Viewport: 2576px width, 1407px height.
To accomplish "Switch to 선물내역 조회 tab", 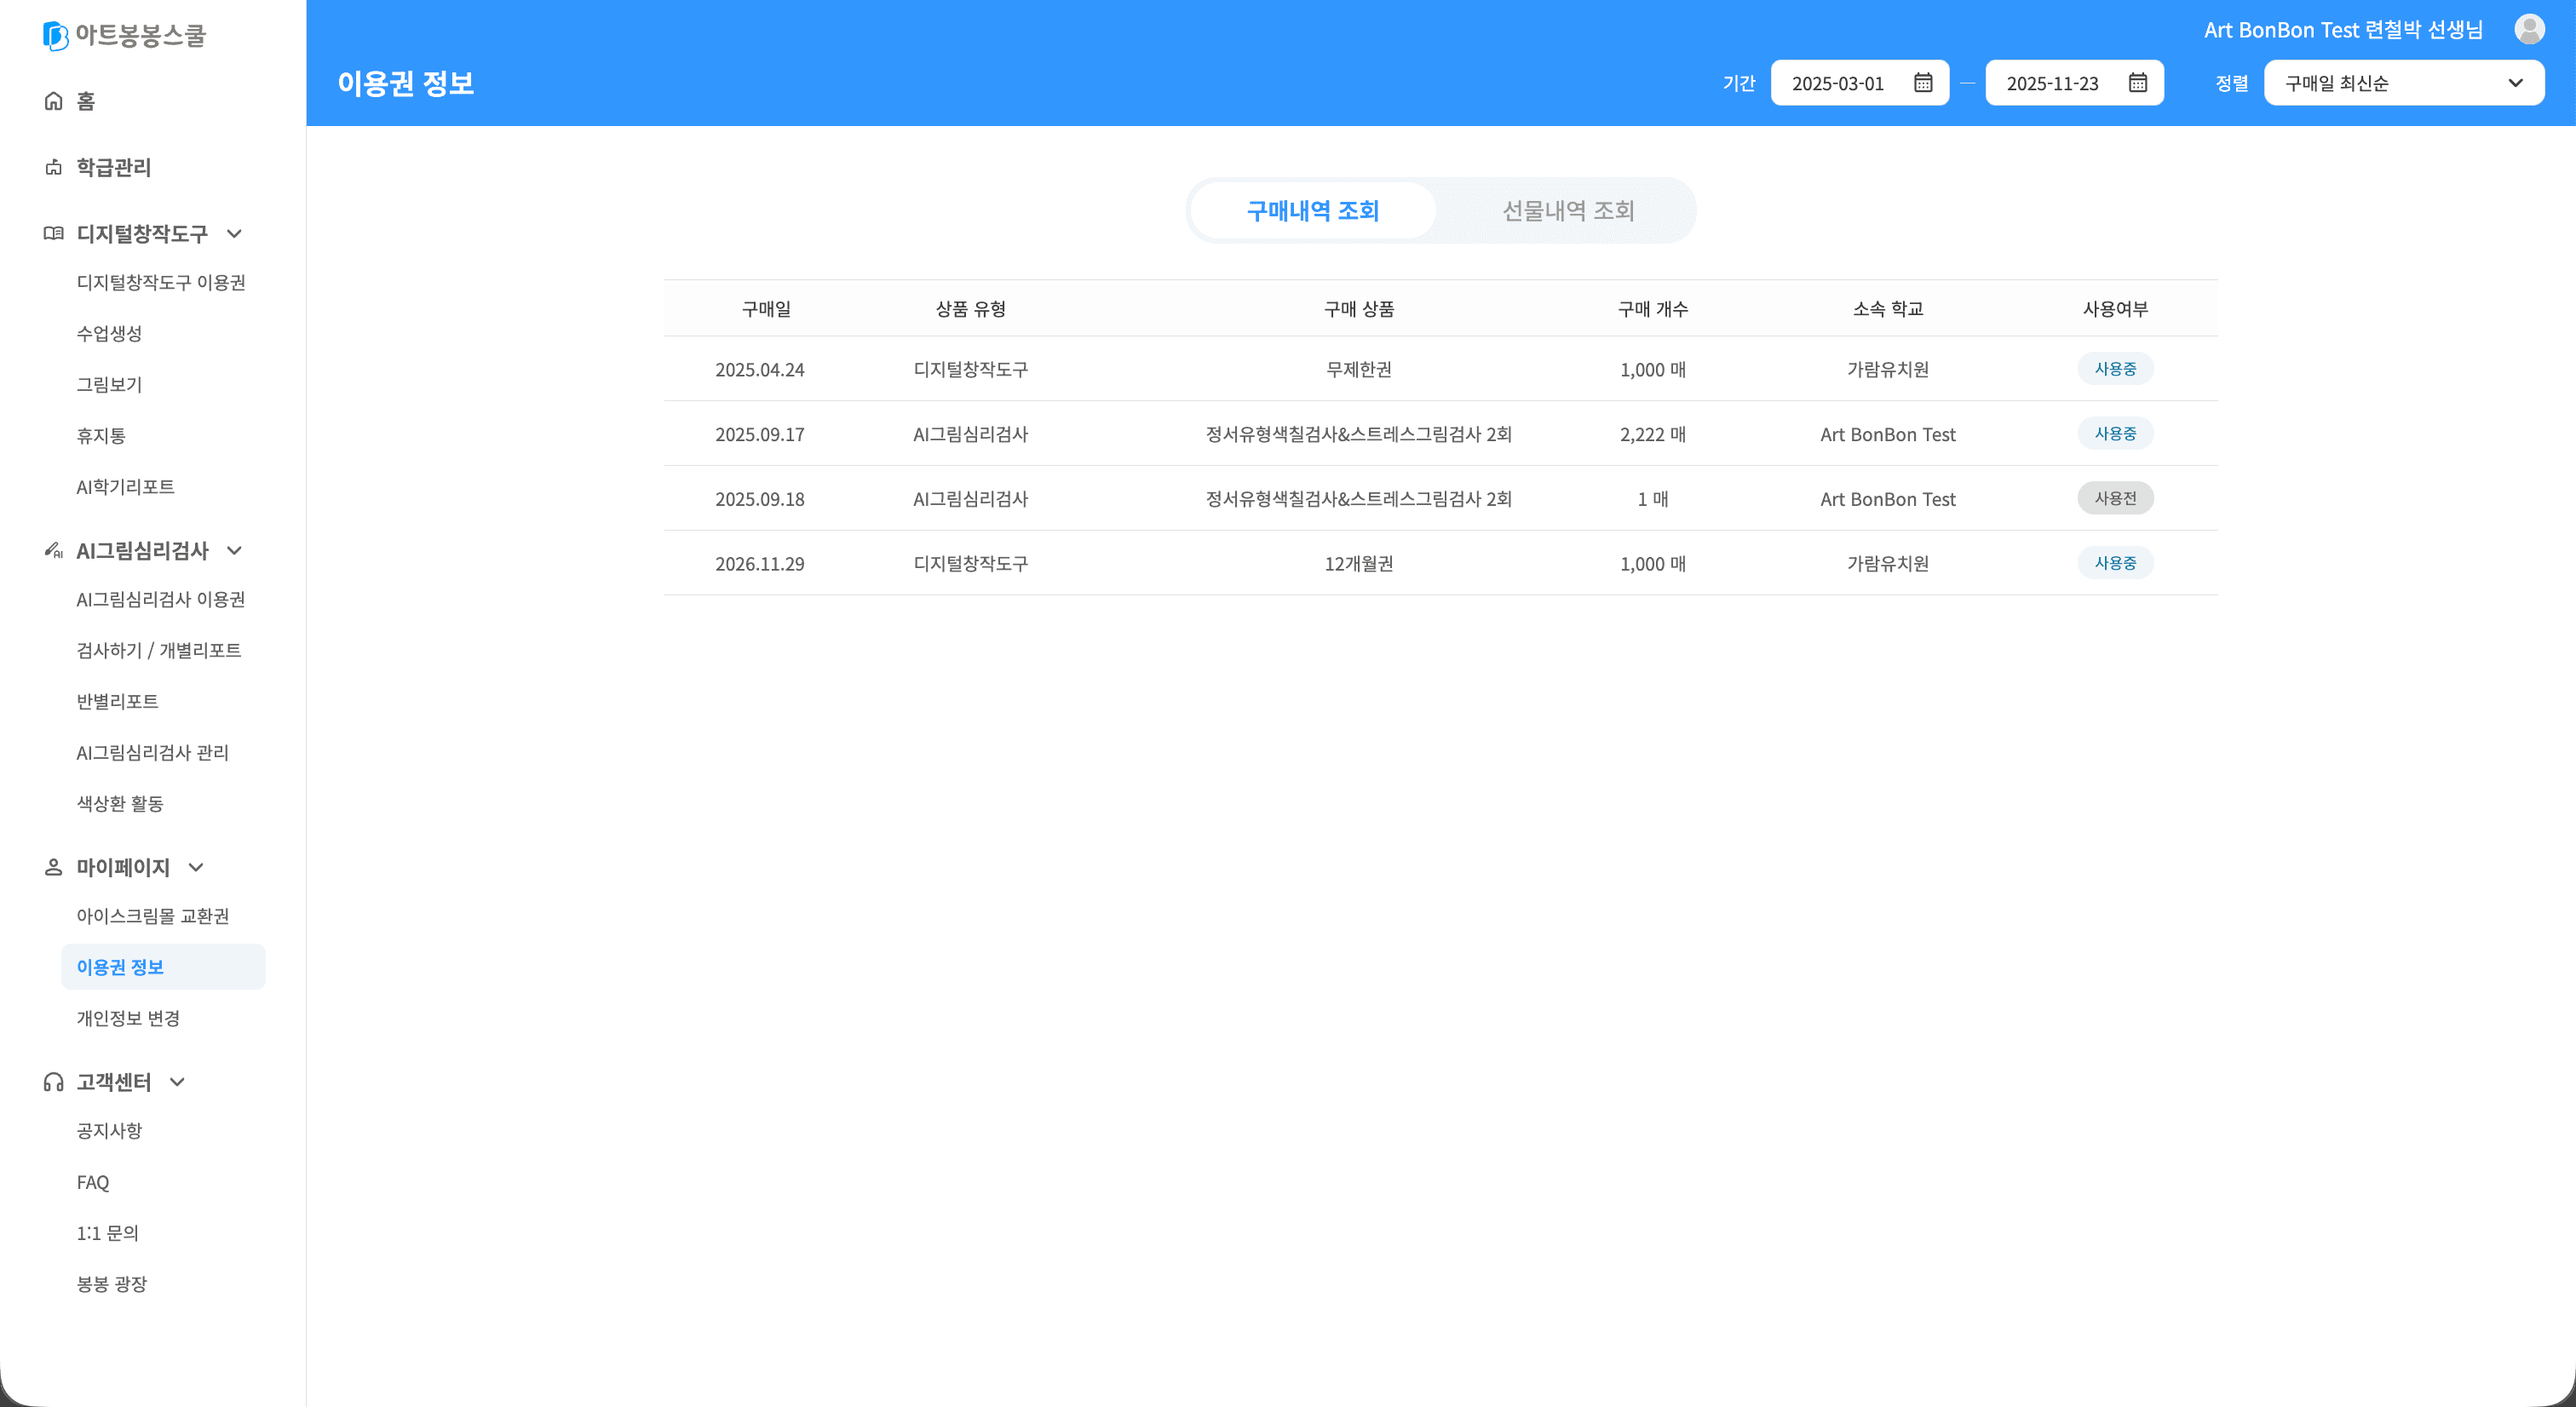I will pos(1567,210).
